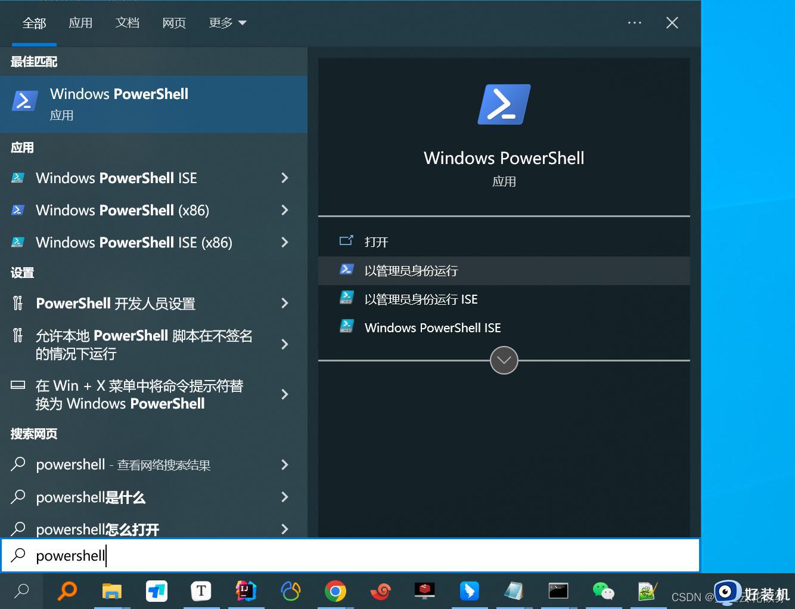The image size is (795, 609).
Task: Open Typora from the taskbar
Action: [x=201, y=591]
